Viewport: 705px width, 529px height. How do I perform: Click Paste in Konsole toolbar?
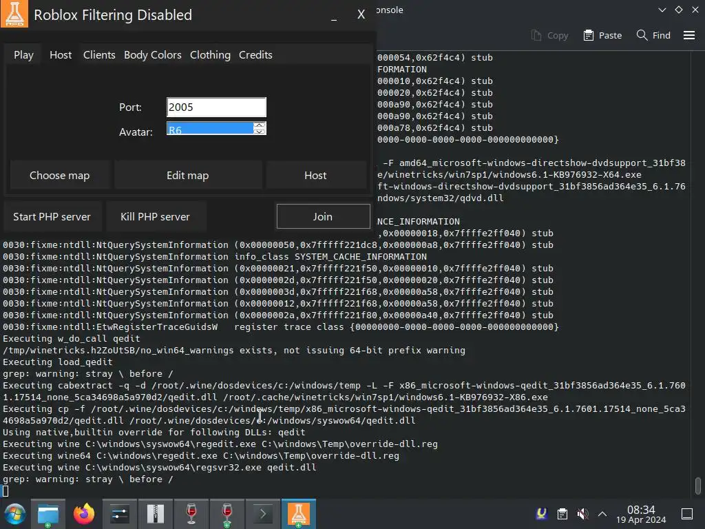coord(602,36)
